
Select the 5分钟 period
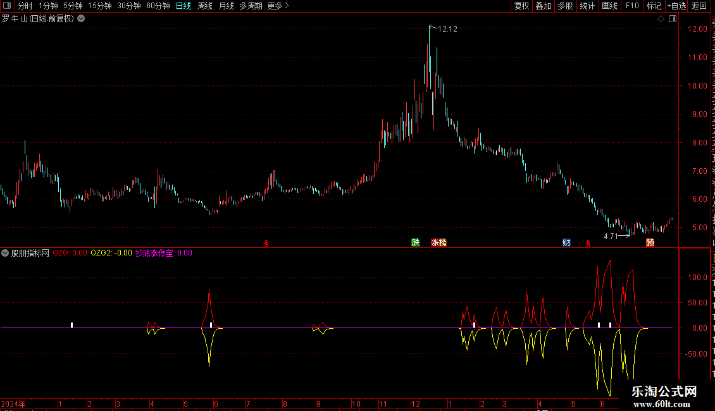73,6
